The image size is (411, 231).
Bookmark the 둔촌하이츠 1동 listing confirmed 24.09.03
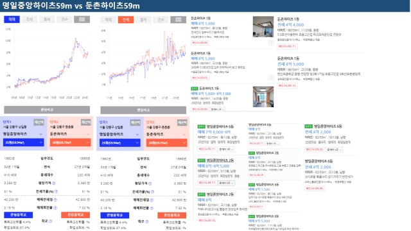[271, 78]
